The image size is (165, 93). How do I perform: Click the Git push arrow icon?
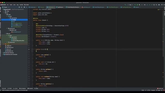[x=152, y=5]
